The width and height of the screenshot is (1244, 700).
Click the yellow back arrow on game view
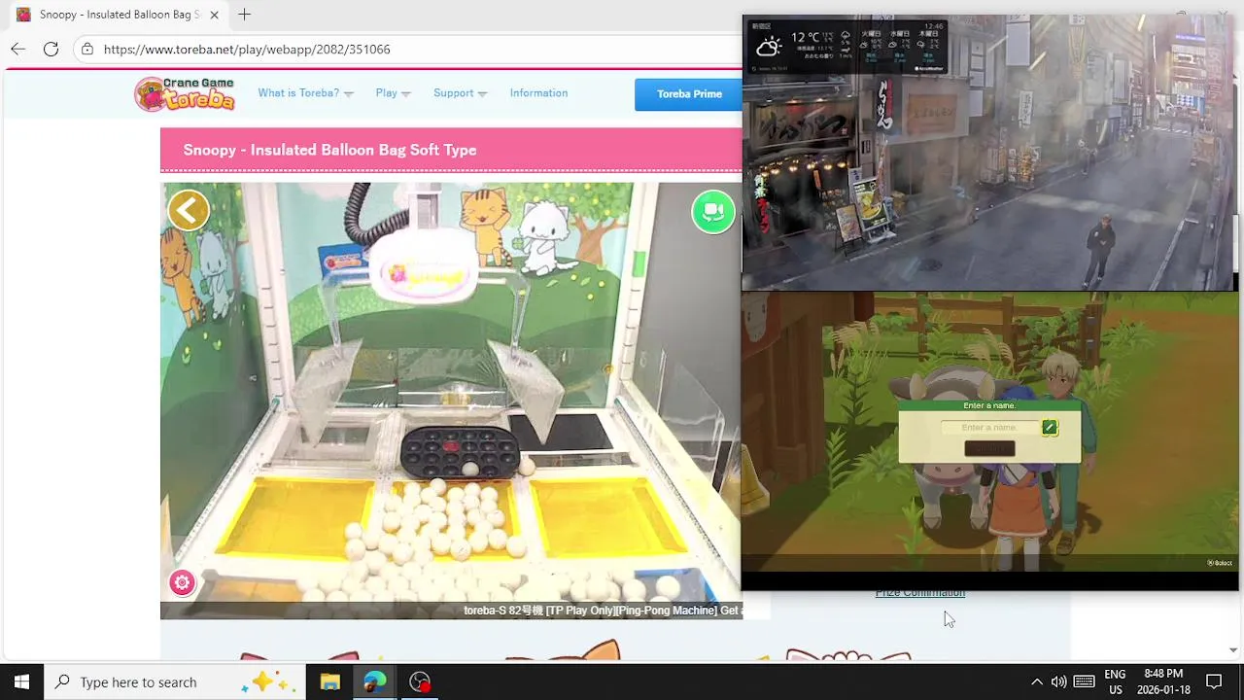pos(189,210)
